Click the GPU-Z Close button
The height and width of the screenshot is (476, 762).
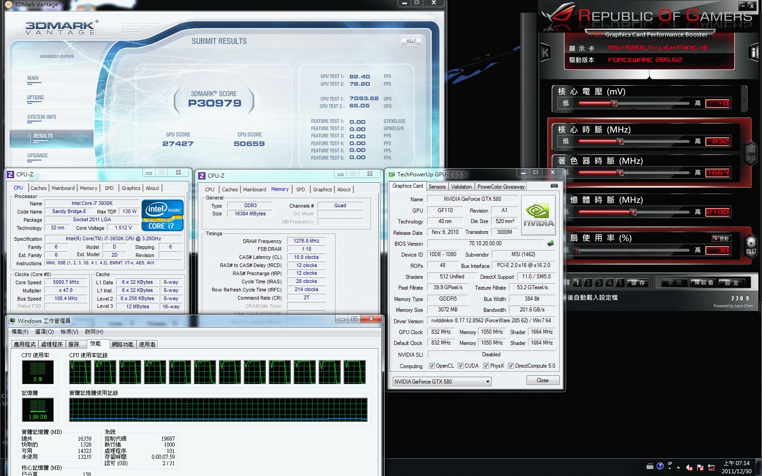point(542,380)
